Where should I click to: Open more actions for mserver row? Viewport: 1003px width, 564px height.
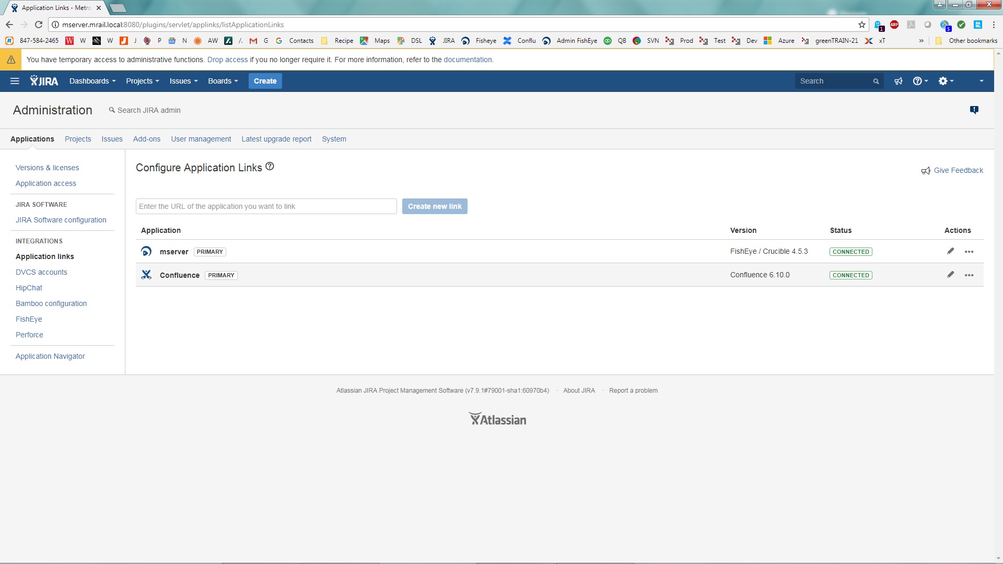pos(969,252)
